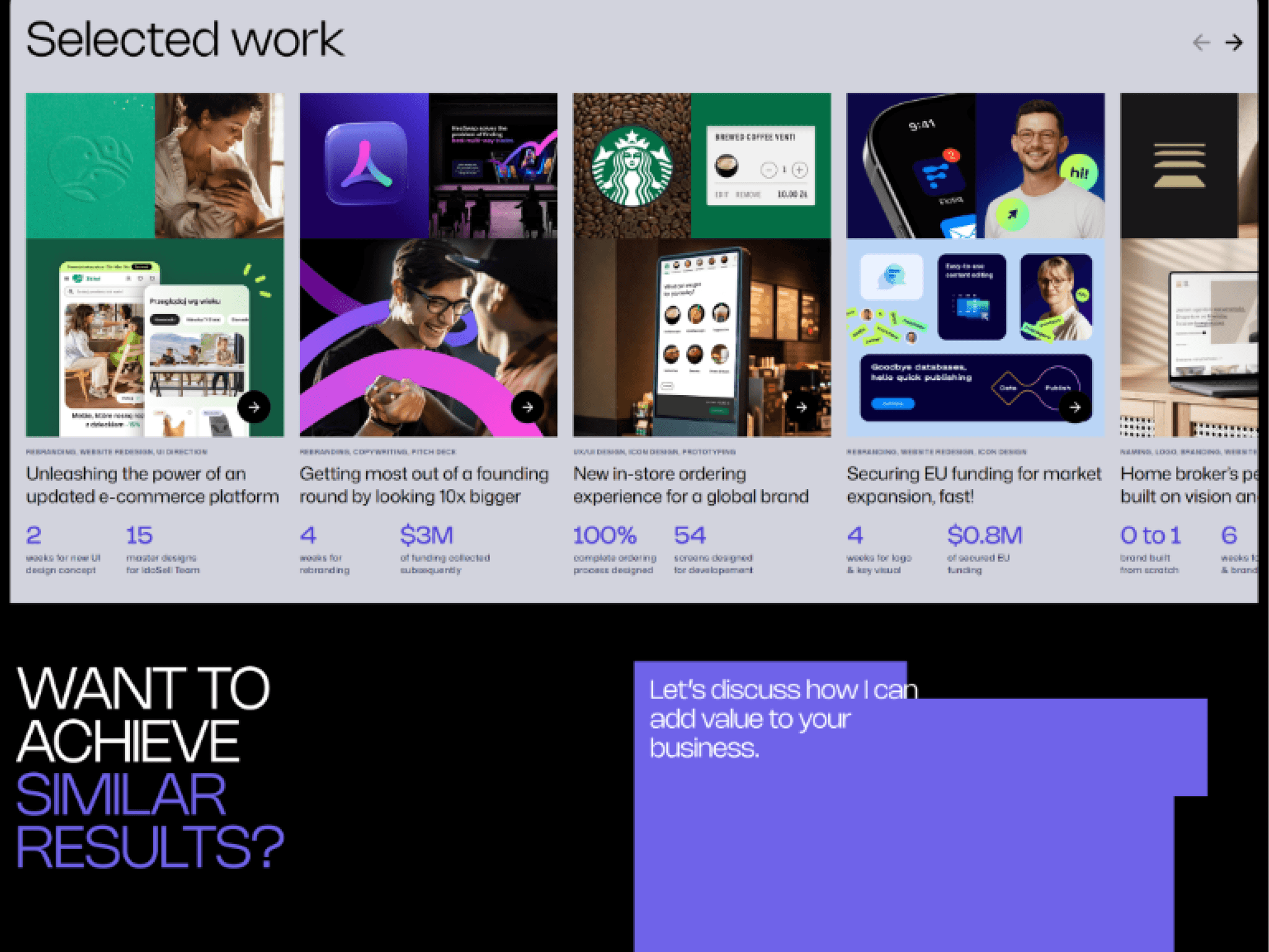Click 'New in-store ordering experience' title
This screenshot has width=1269, height=952.
[x=691, y=485]
